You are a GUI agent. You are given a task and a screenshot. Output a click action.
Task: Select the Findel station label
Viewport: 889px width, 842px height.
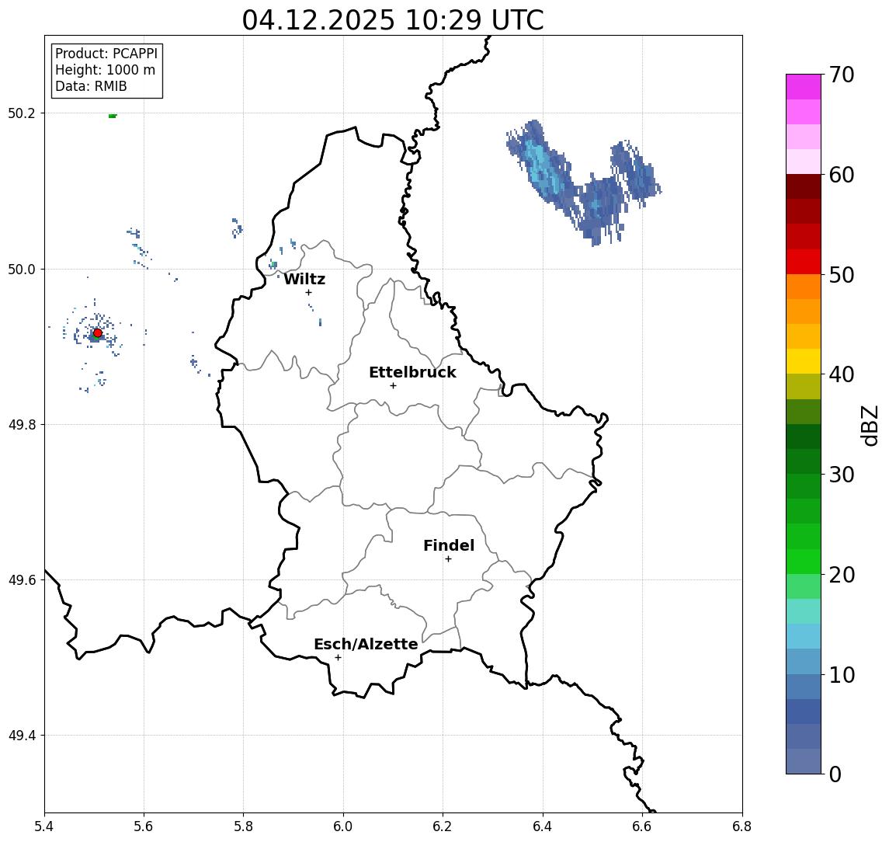point(449,545)
